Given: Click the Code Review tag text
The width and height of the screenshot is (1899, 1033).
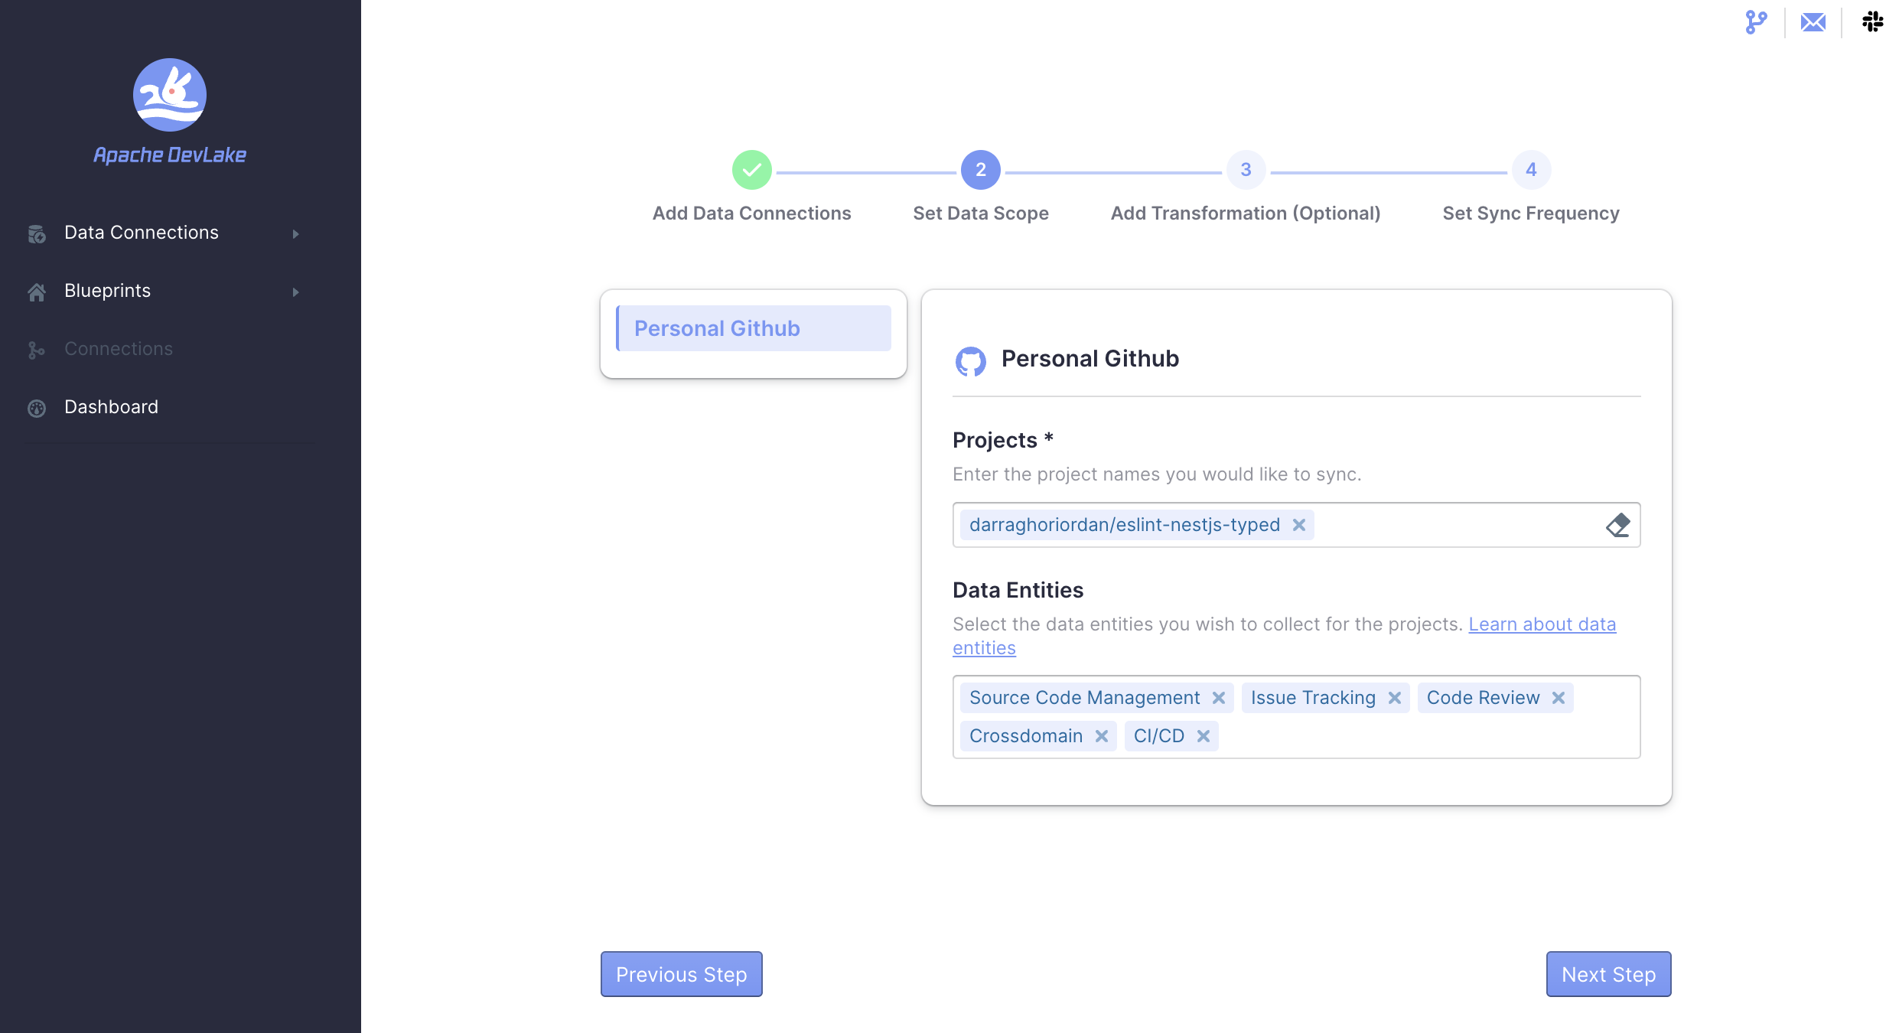Looking at the screenshot, I should [x=1483, y=698].
